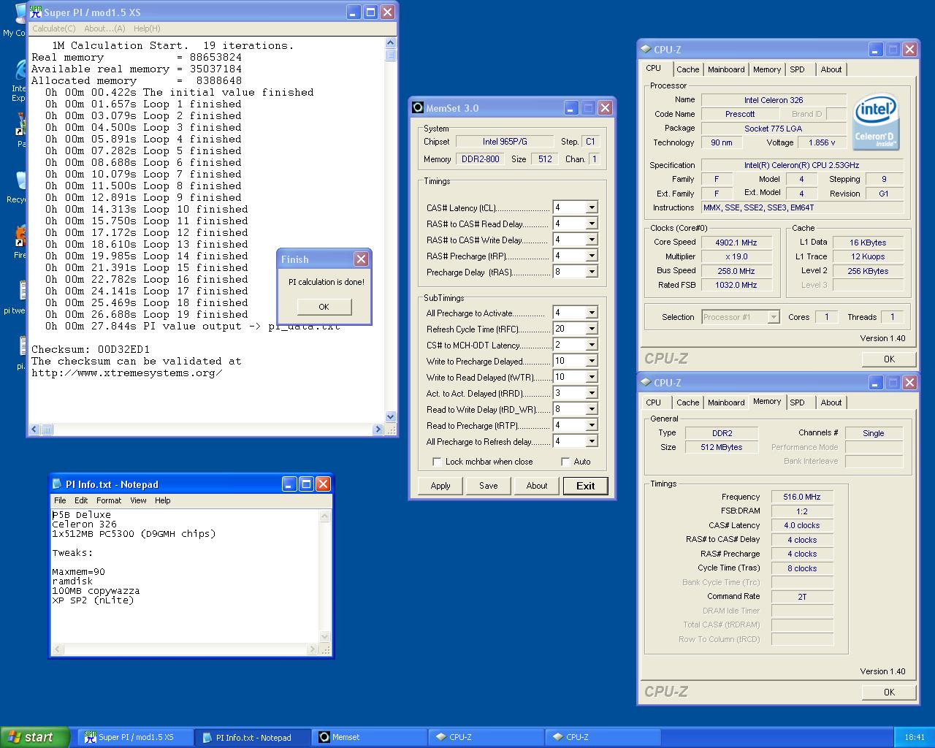Click Super PI horizontal scrollbar right arrow
The height and width of the screenshot is (748, 935).
[x=378, y=430]
